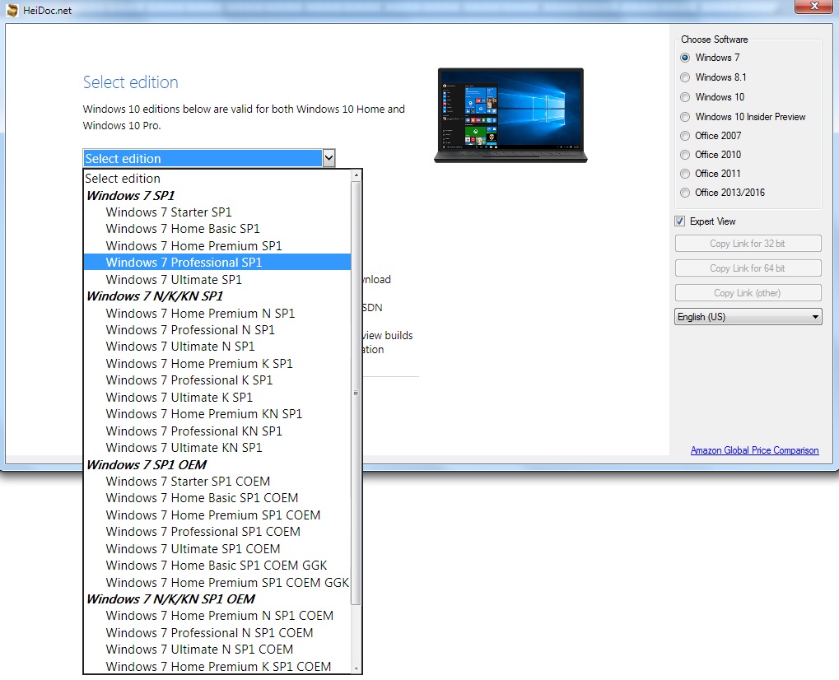
Task: Select Windows 7 Ultimate SP1 COEM
Action: [217, 548]
